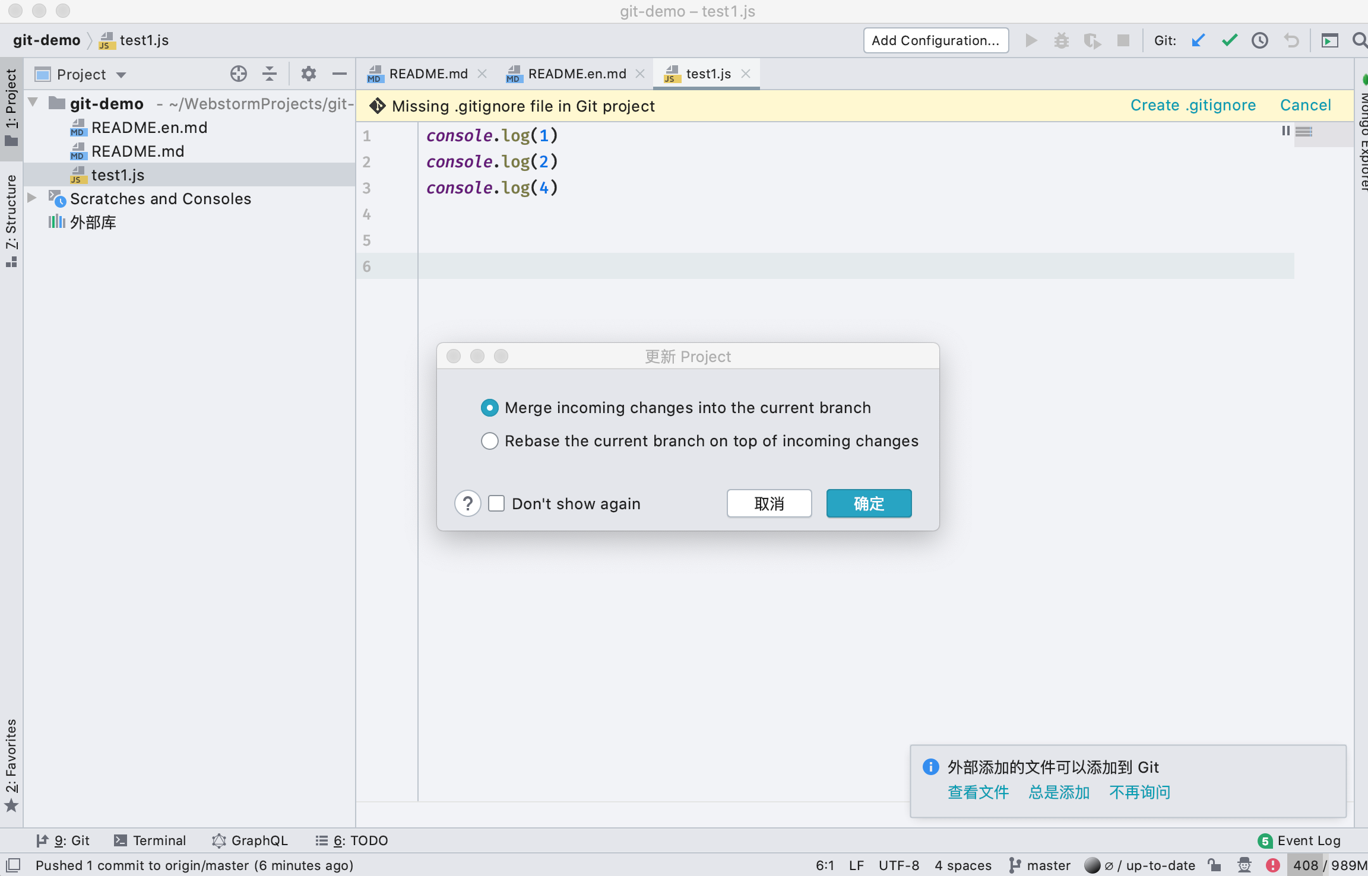This screenshot has width=1368, height=876.
Task: Click the Git Rollback arrow icon
Action: point(1291,40)
